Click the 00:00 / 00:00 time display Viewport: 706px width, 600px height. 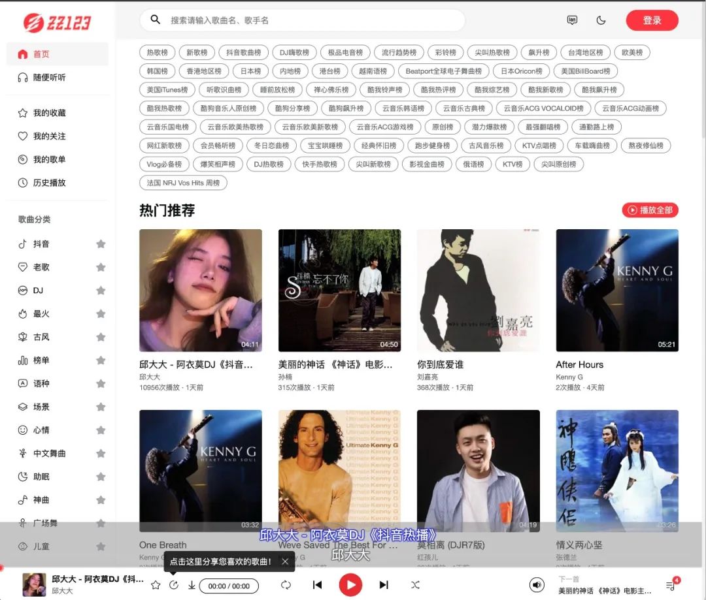click(x=229, y=586)
